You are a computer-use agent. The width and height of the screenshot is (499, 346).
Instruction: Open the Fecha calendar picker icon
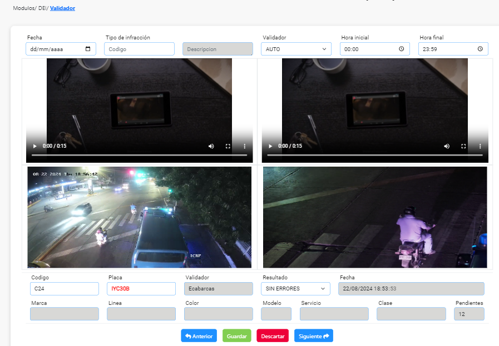click(88, 49)
